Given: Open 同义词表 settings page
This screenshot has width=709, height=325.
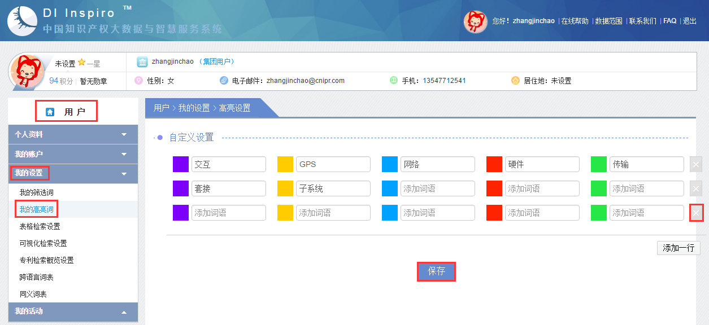Looking at the screenshot, I should pyautogui.click(x=33, y=294).
